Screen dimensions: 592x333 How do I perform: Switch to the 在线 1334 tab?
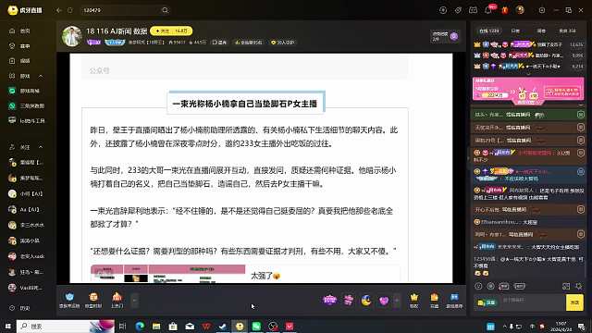pos(489,31)
